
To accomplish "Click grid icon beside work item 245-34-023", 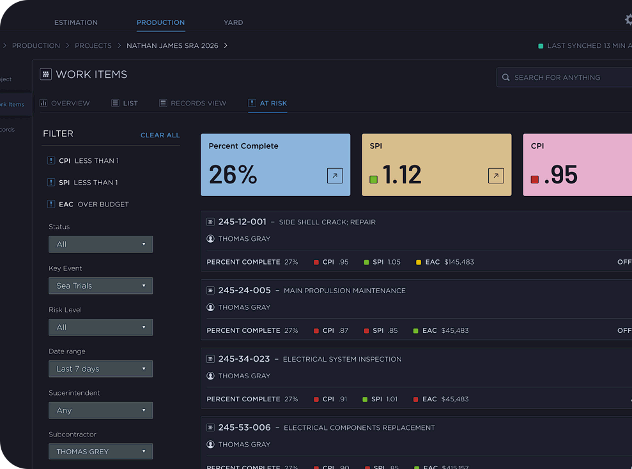I will coord(210,359).
